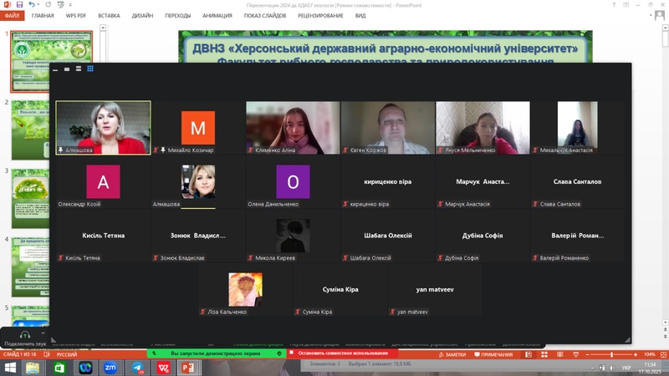
Task: Click the headphones join audio icon
Action: point(25,334)
